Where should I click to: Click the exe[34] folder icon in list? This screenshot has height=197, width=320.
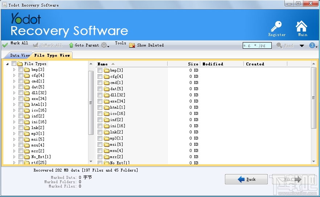click(107, 101)
